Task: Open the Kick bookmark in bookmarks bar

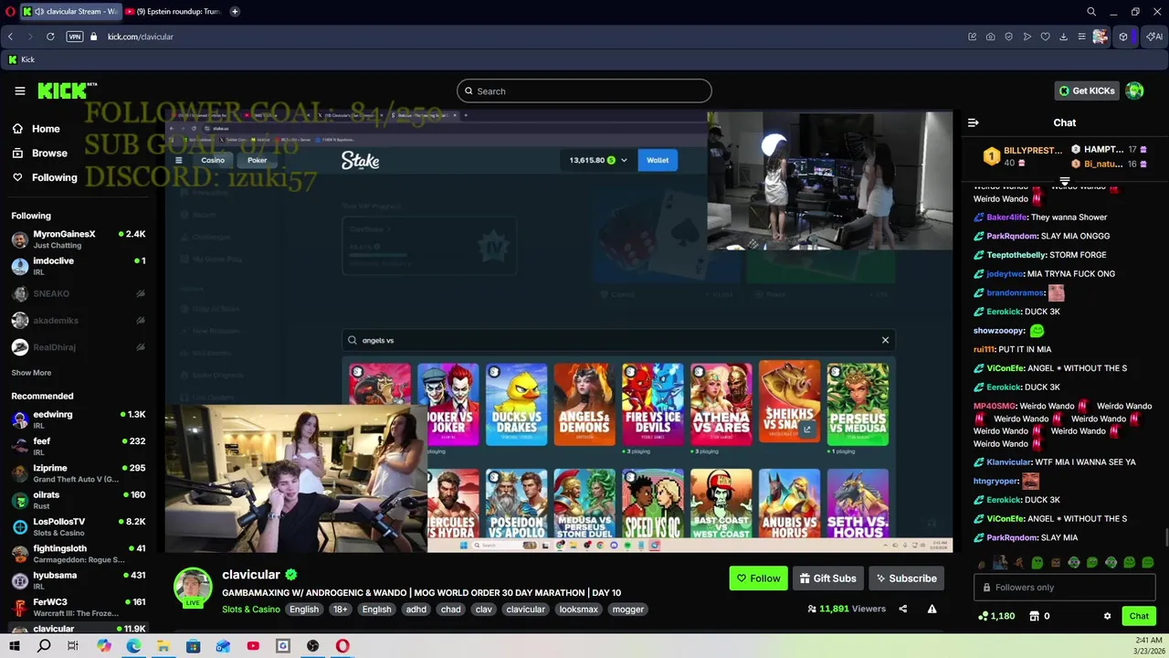Action: tap(21, 59)
